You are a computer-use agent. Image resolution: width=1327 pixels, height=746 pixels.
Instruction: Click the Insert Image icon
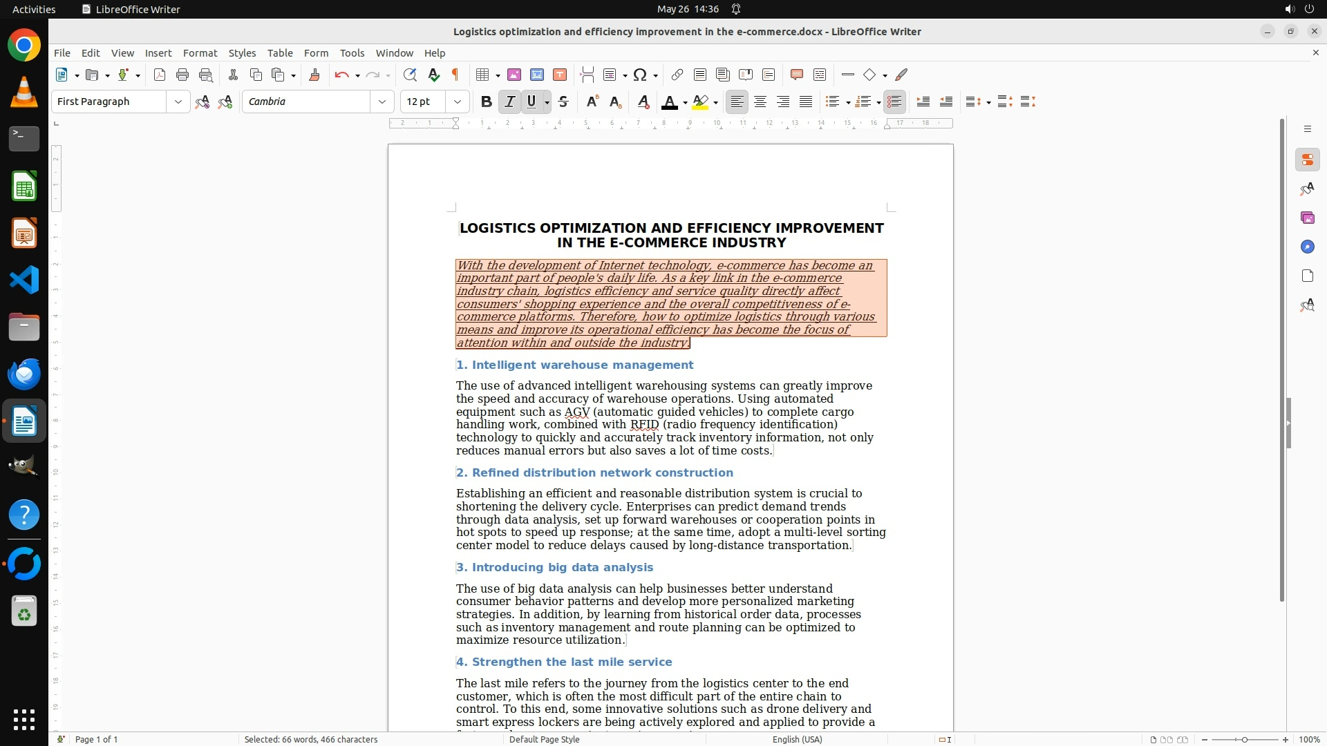(x=514, y=75)
